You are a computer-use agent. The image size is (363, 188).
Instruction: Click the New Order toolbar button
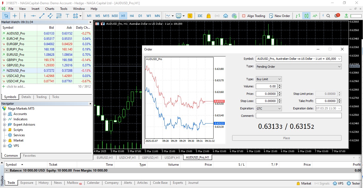pyautogui.click(x=279, y=16)
